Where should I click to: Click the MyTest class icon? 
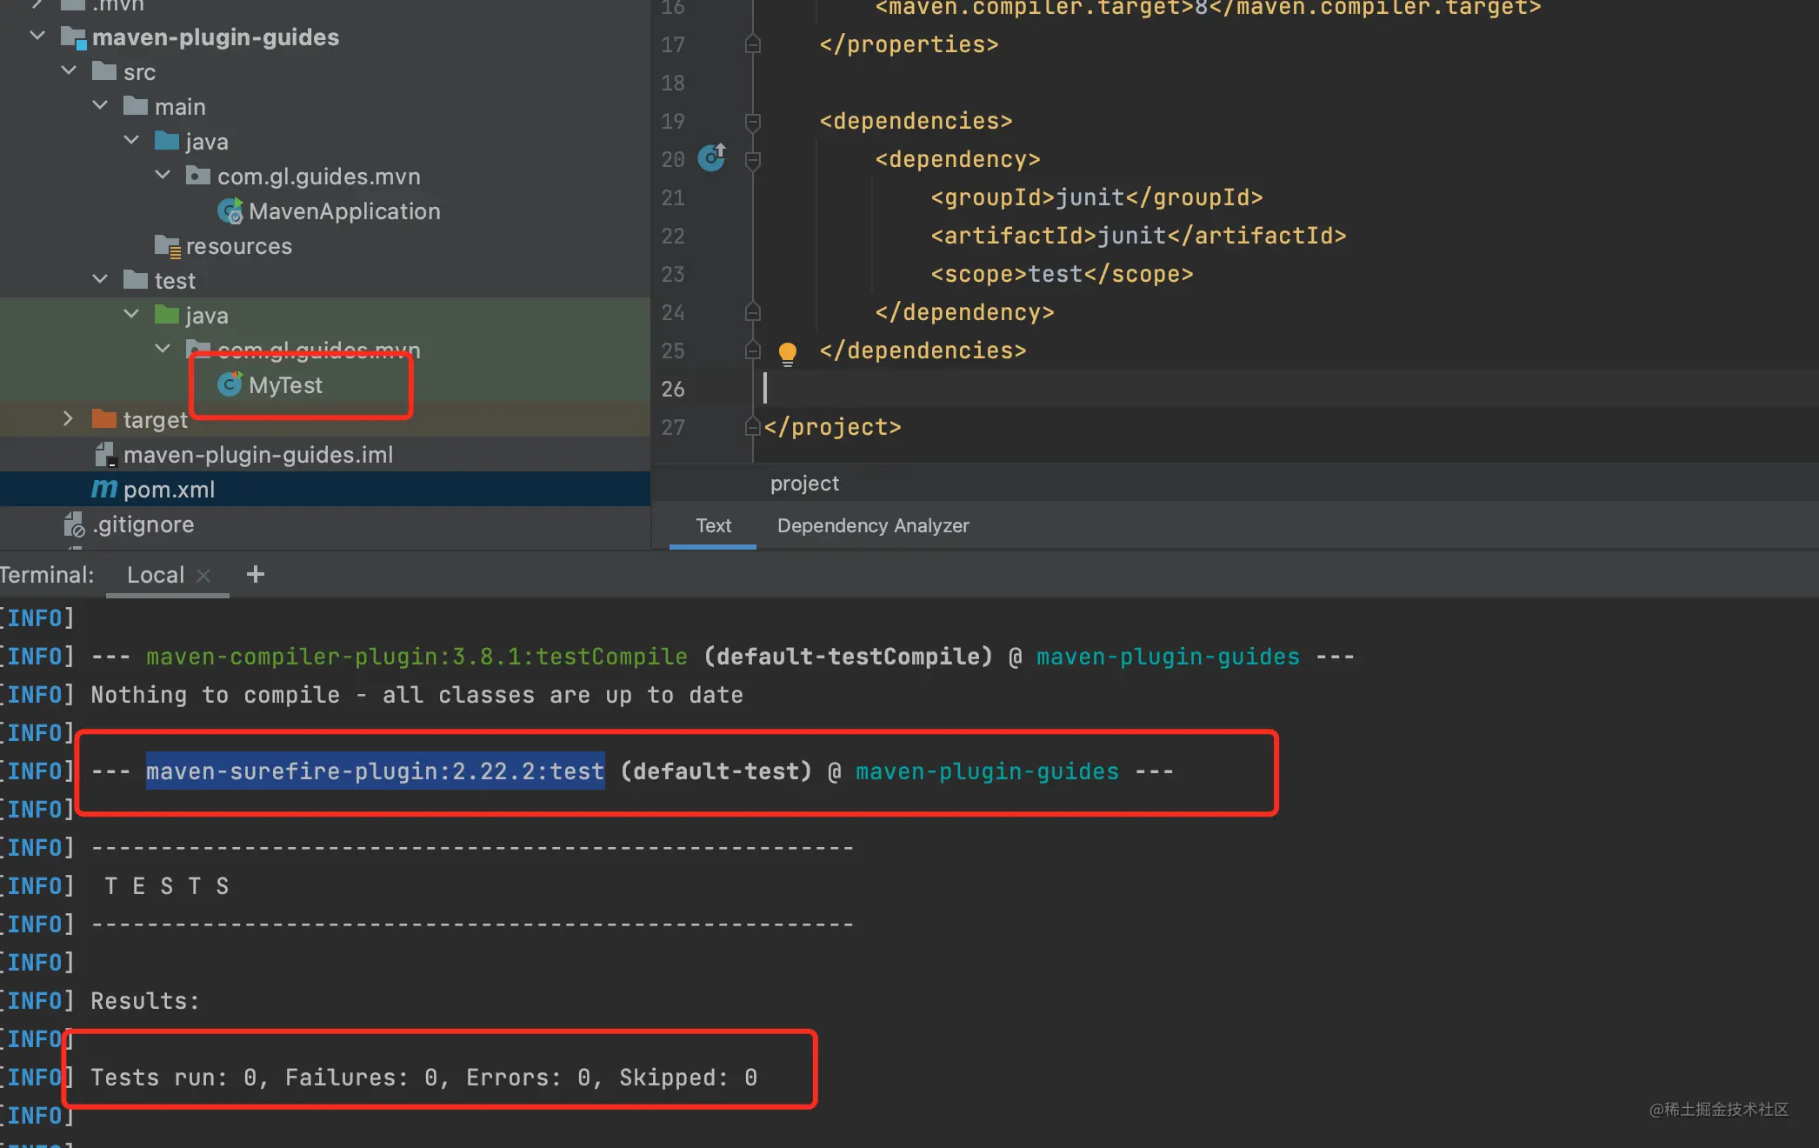(231, 385)
